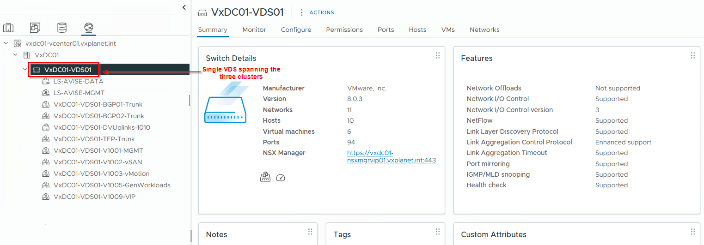
Task: Select the LS-AVISE-DATA port group
Action: tap(79, 81)
